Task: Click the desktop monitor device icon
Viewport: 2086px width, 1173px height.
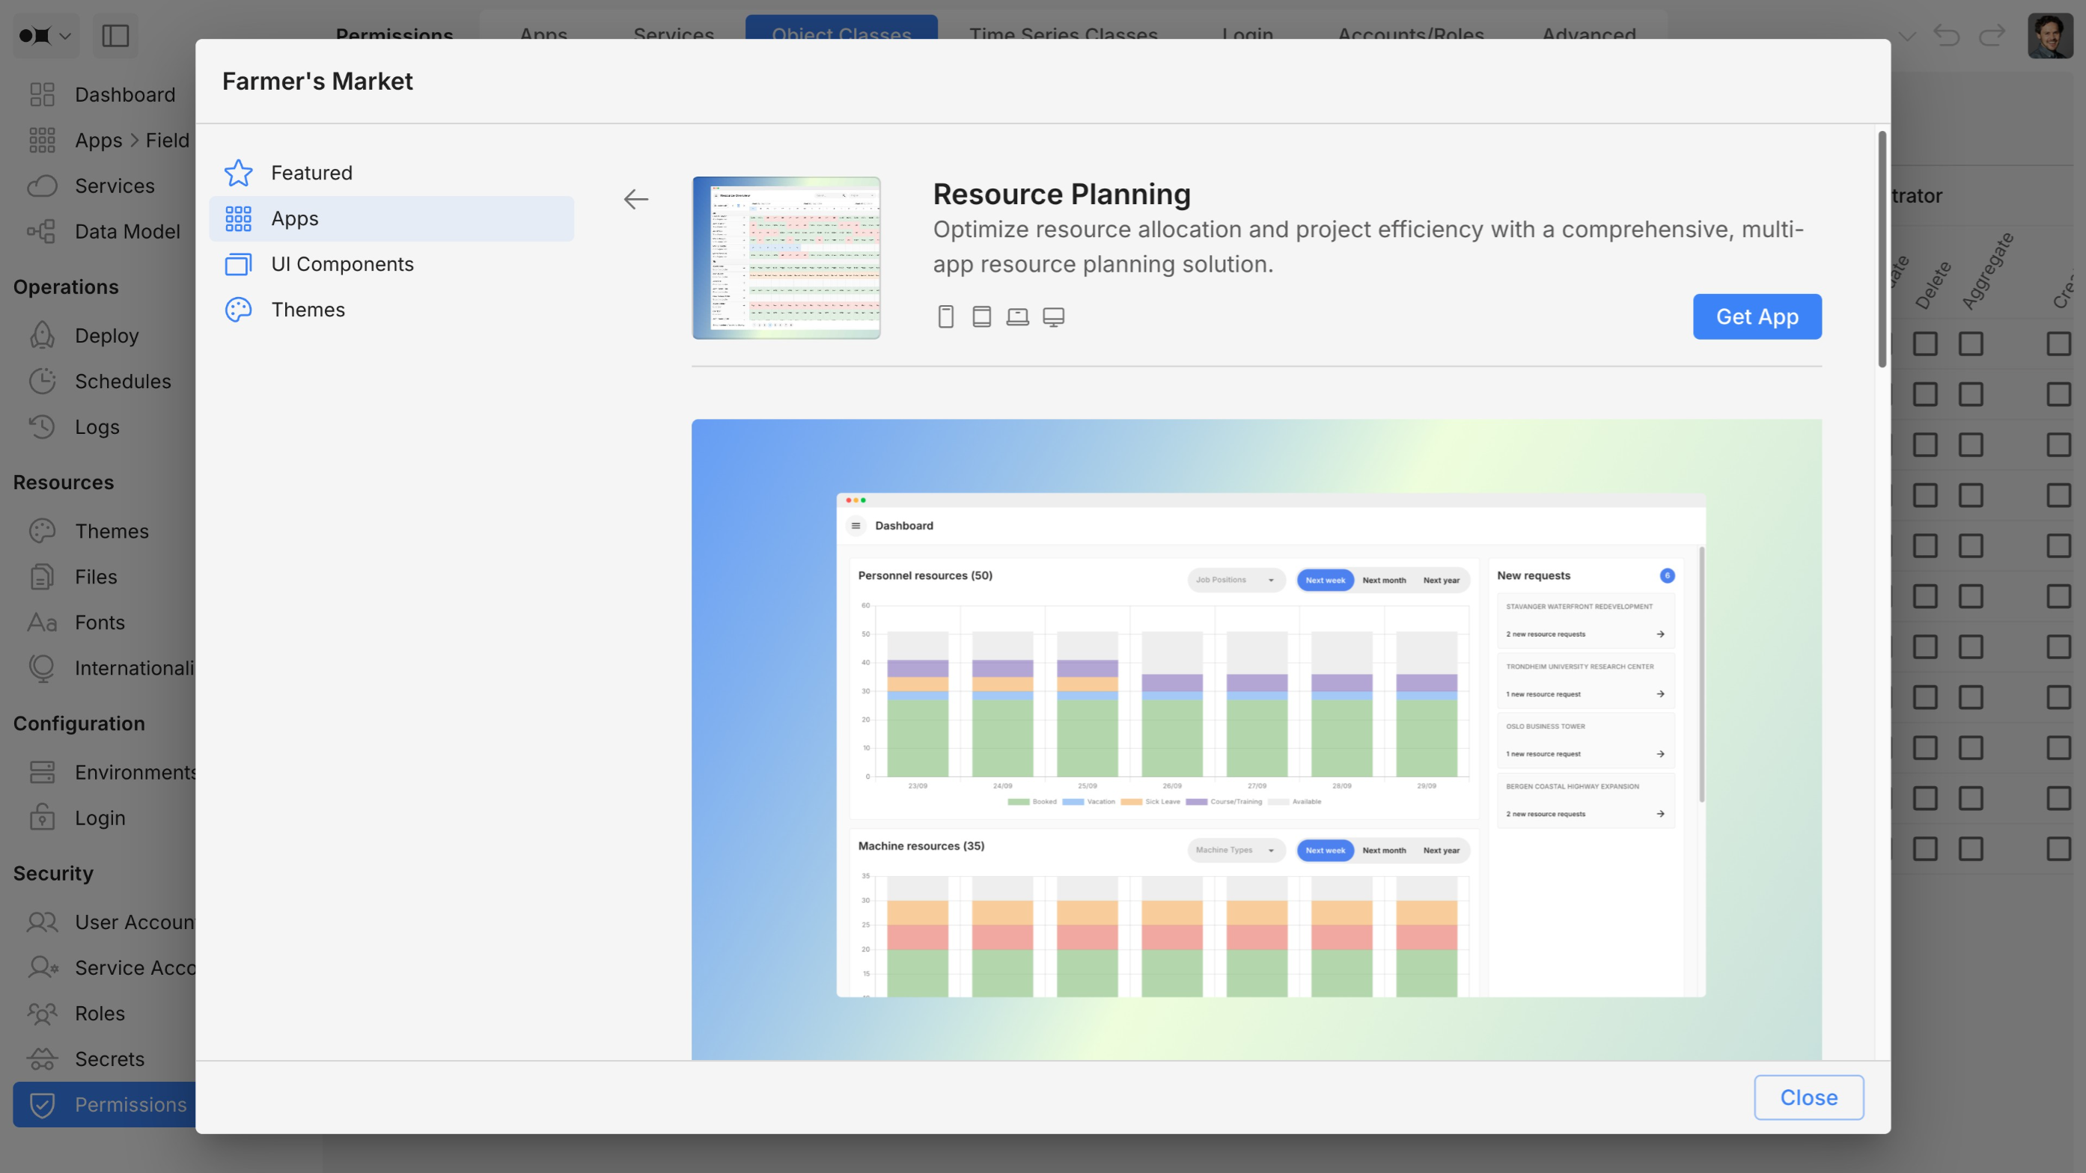Action: tap(1054, 316)
